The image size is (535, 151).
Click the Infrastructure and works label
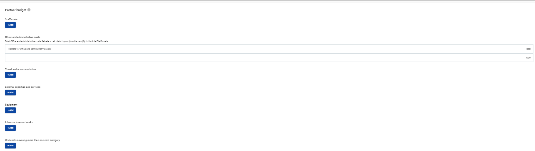coord(19,123)
